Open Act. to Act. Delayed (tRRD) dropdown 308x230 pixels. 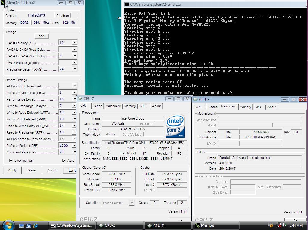(75, 119)
